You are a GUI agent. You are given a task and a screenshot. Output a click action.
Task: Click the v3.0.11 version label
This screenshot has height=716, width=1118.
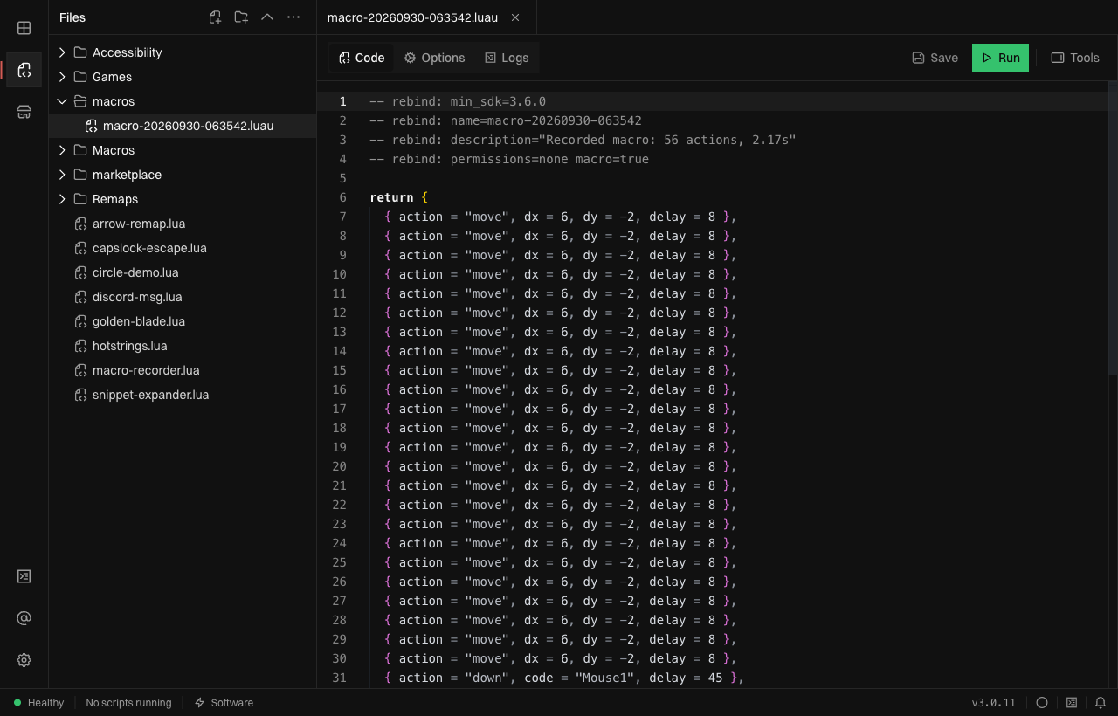click(x=994, y=703)
